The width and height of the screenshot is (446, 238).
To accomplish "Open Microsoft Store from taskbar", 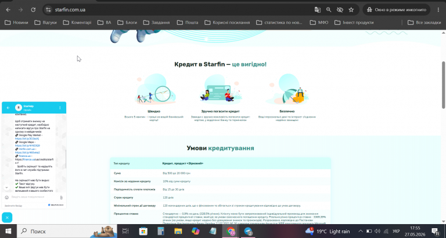I will (x=143, y=231).
